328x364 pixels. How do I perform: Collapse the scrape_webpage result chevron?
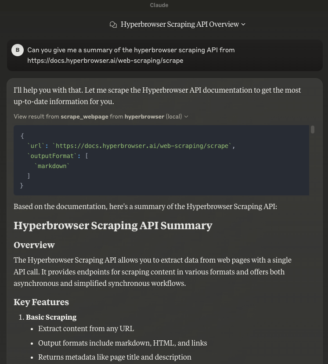pos(186,116)
